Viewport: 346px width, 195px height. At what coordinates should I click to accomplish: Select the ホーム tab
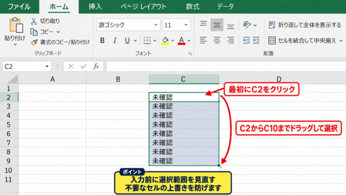[x=59, y=6]
